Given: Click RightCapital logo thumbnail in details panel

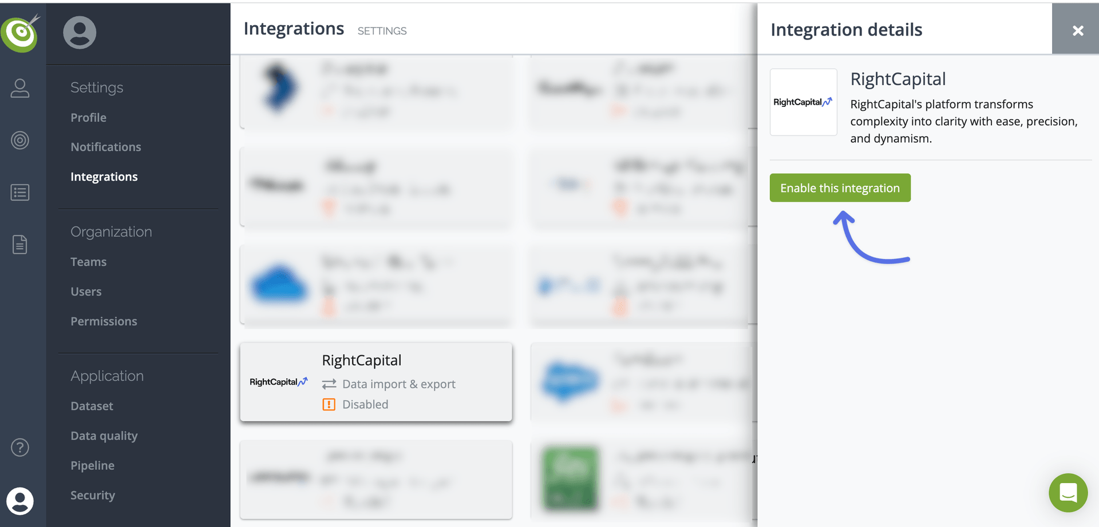Looking at the screenshot, I should pos(803,102).
